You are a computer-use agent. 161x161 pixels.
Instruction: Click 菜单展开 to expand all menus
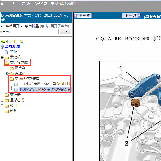(x=12, y=26)
